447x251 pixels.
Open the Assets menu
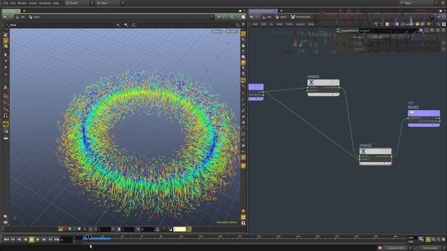[x=33, y=3]
